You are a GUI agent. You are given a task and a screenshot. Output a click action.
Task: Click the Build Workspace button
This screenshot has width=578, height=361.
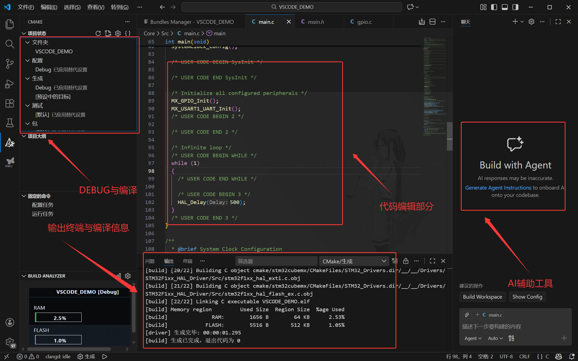(482, 297)
